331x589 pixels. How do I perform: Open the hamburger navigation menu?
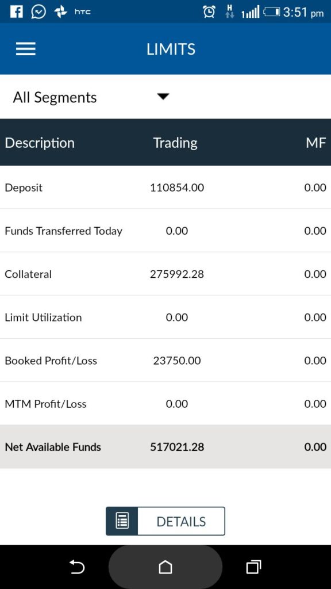pos(25,49)
